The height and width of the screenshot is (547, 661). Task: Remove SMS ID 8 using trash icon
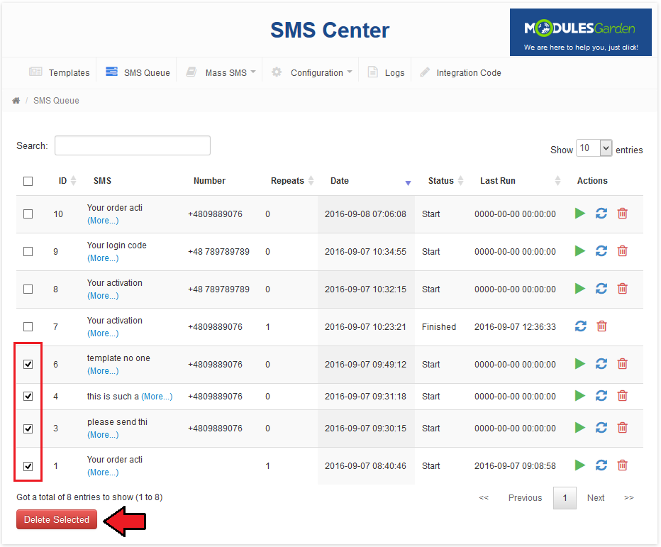point(622,289)
